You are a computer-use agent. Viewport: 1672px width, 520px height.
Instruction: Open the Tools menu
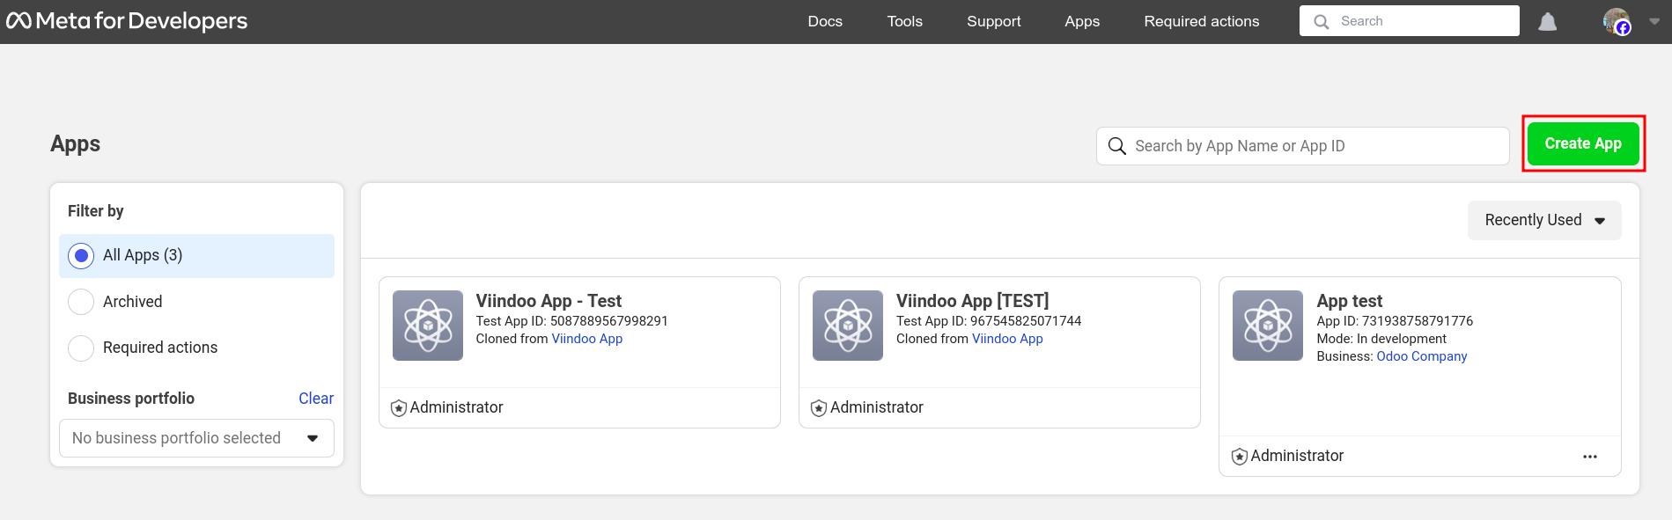click(x=904, y=21)
